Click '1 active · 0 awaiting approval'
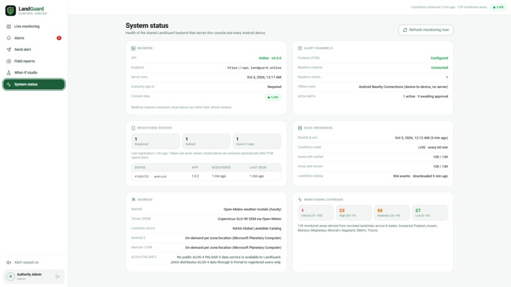Viewport: 511px width, 287px height. [x=425, y=96]
